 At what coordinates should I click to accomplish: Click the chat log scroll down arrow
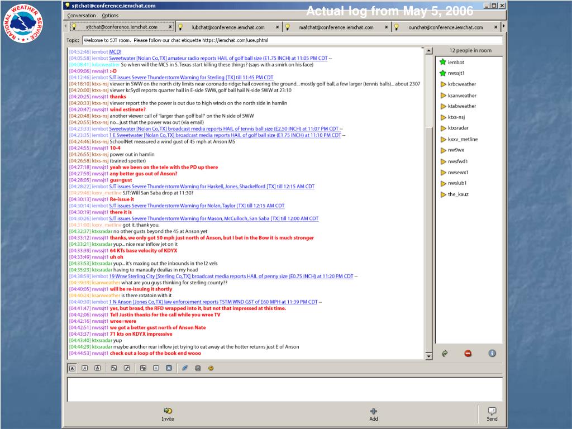(429, 356)
